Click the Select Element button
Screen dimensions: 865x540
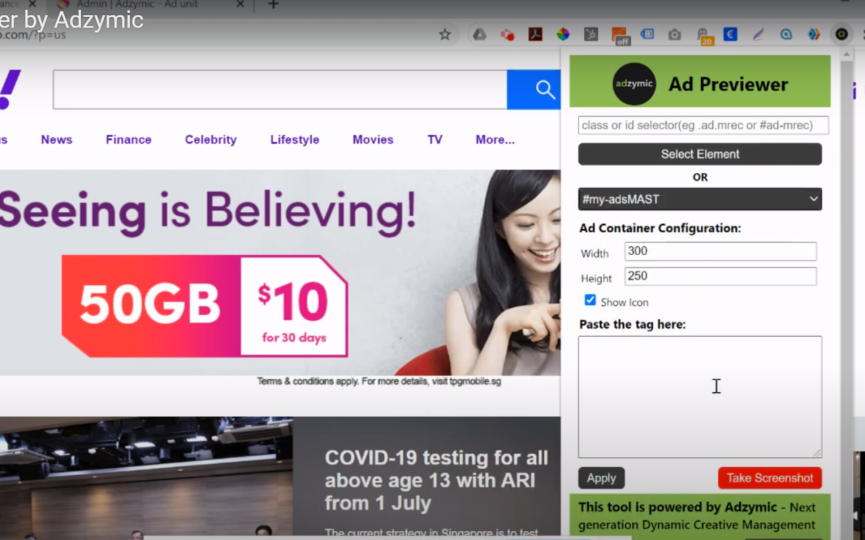pyautogui.click(x=700, y=154)
